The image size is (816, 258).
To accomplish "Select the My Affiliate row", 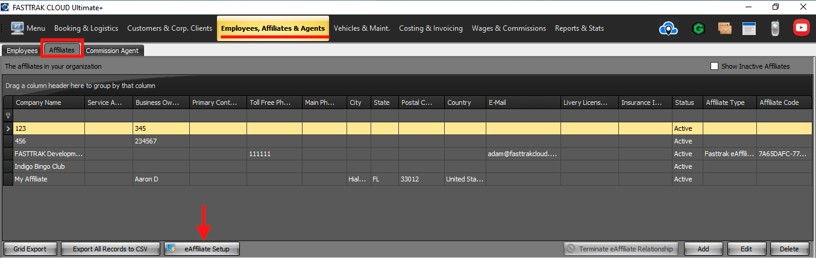I will pyautogui.click(x=407, y=179).
